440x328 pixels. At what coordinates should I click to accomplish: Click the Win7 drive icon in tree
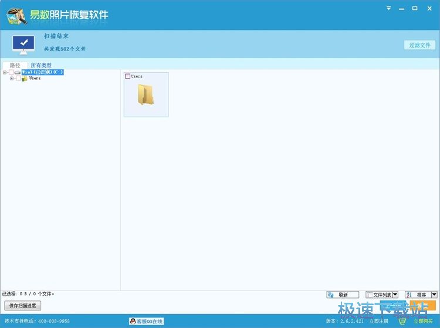(x=18, y=72)
